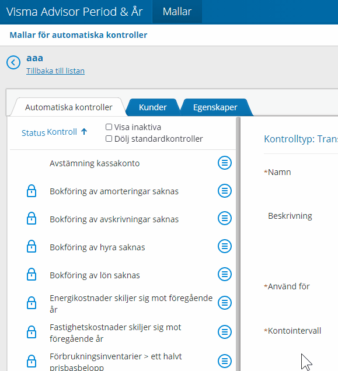338x371 pixels.
Task: Open menu icon for Bokföring av hyra saknas
Action: pos(225,246)
